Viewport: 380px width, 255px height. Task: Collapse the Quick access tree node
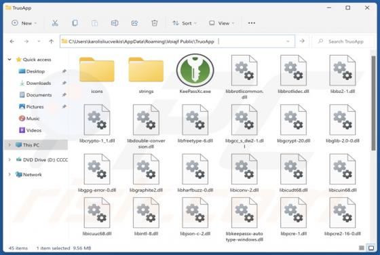pyautogui.click(x=9, y=59)
